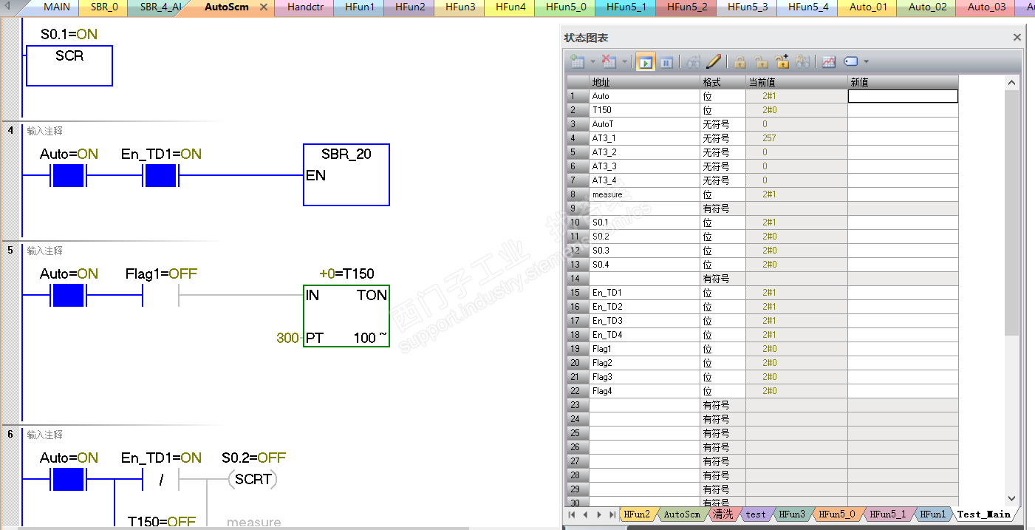Select the TON timer block
The image size is (1035, 530).
(x=346, y=316)
